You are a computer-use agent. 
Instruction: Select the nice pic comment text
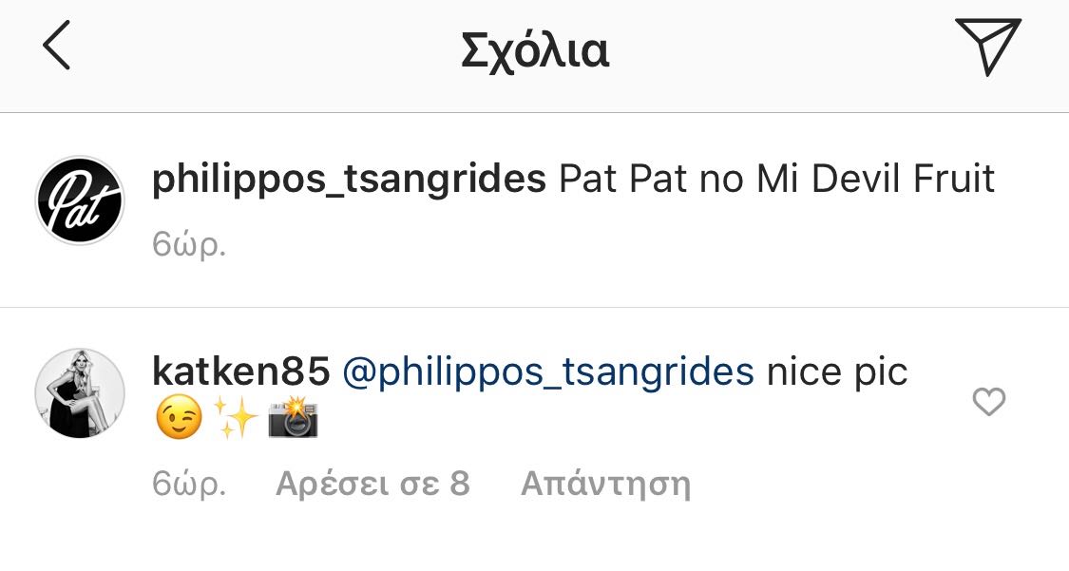tap(838, 372)
